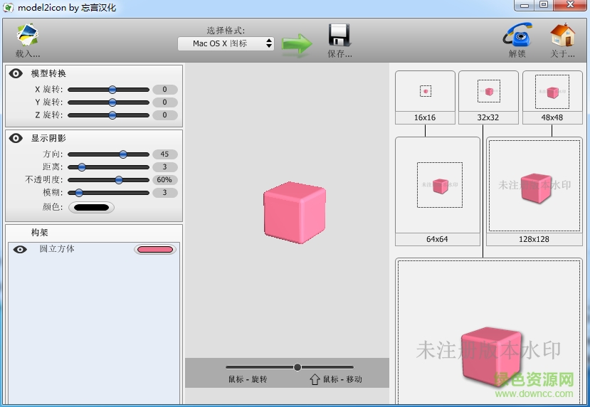The image size is (590, 407).
Task: Click the model2icon app icon in title bar
Action: point(8,8)
